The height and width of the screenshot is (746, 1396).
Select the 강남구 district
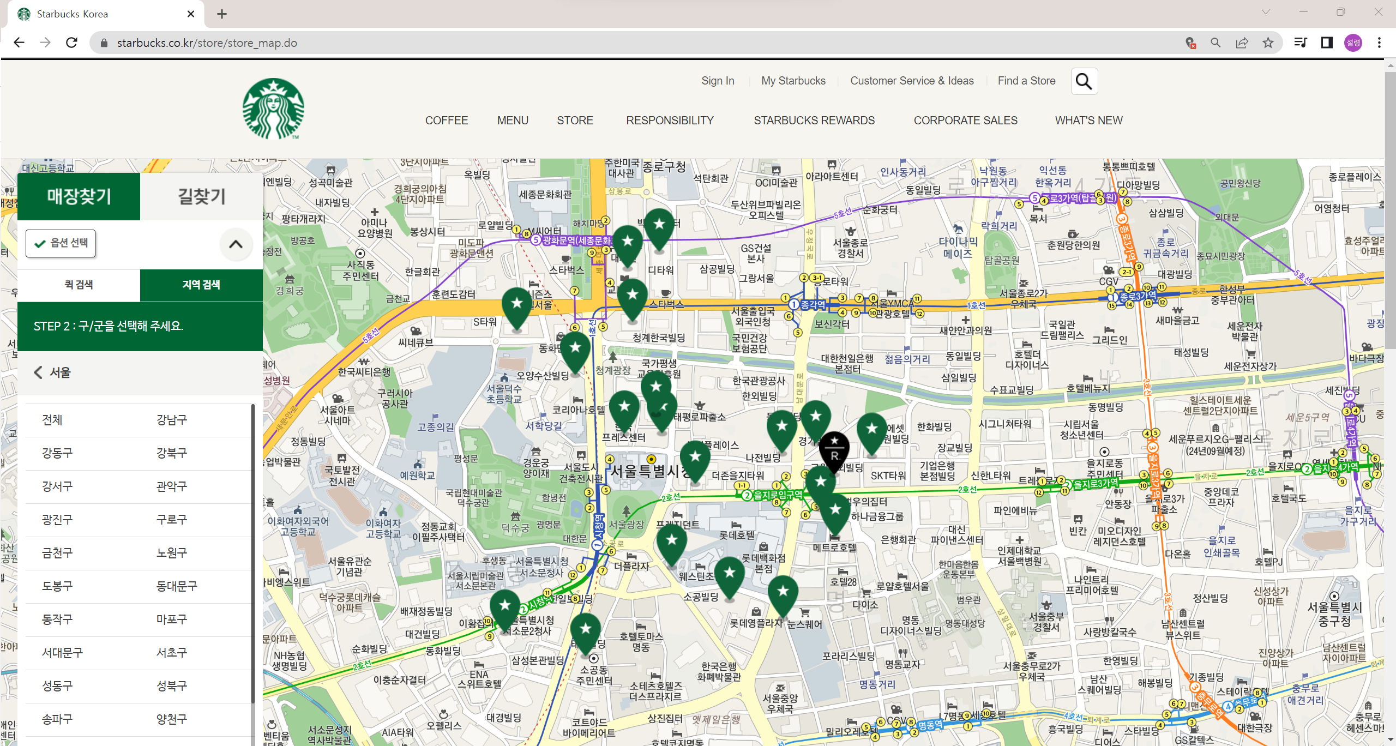[x=171, y=420]
